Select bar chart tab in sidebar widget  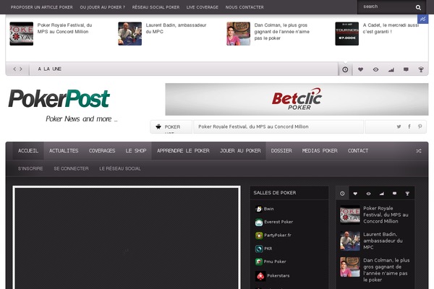point(381,194)
